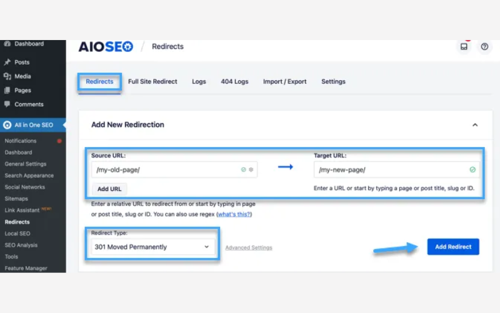
Task: Open Tools submenu item
Action: pyautogui.click(x=11, y=257)
